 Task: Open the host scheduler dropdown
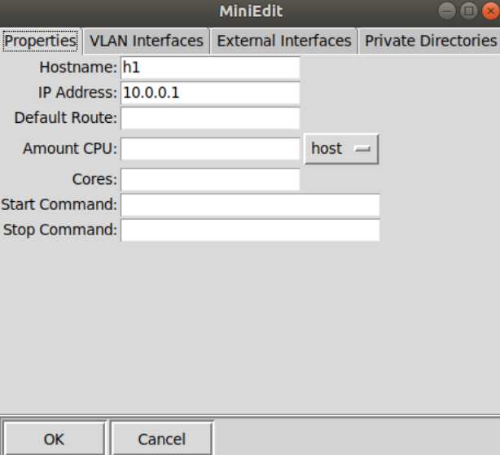pyautogui.click(x=341, y=149)
